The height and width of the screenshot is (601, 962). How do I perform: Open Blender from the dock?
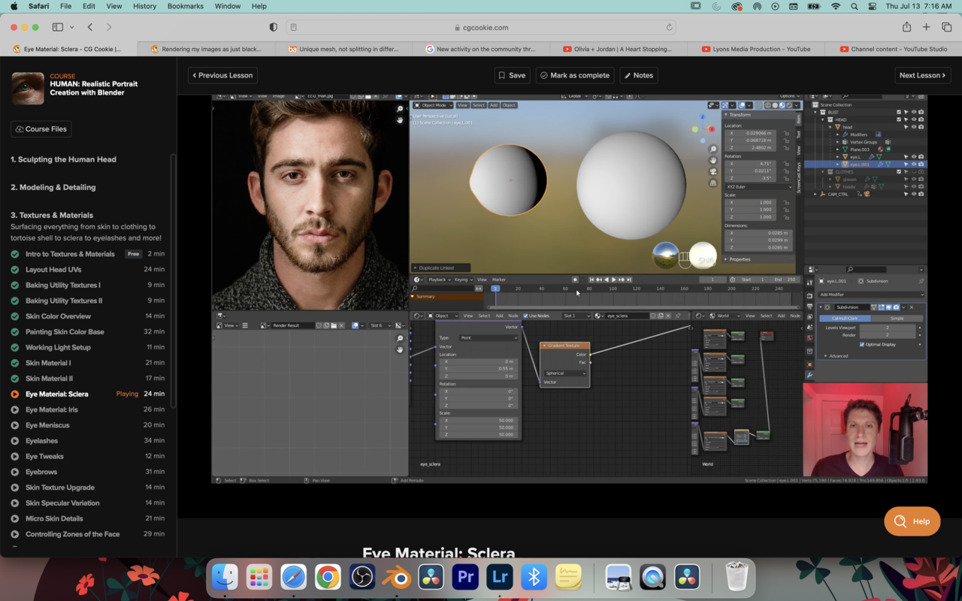(x=397, y=577)
